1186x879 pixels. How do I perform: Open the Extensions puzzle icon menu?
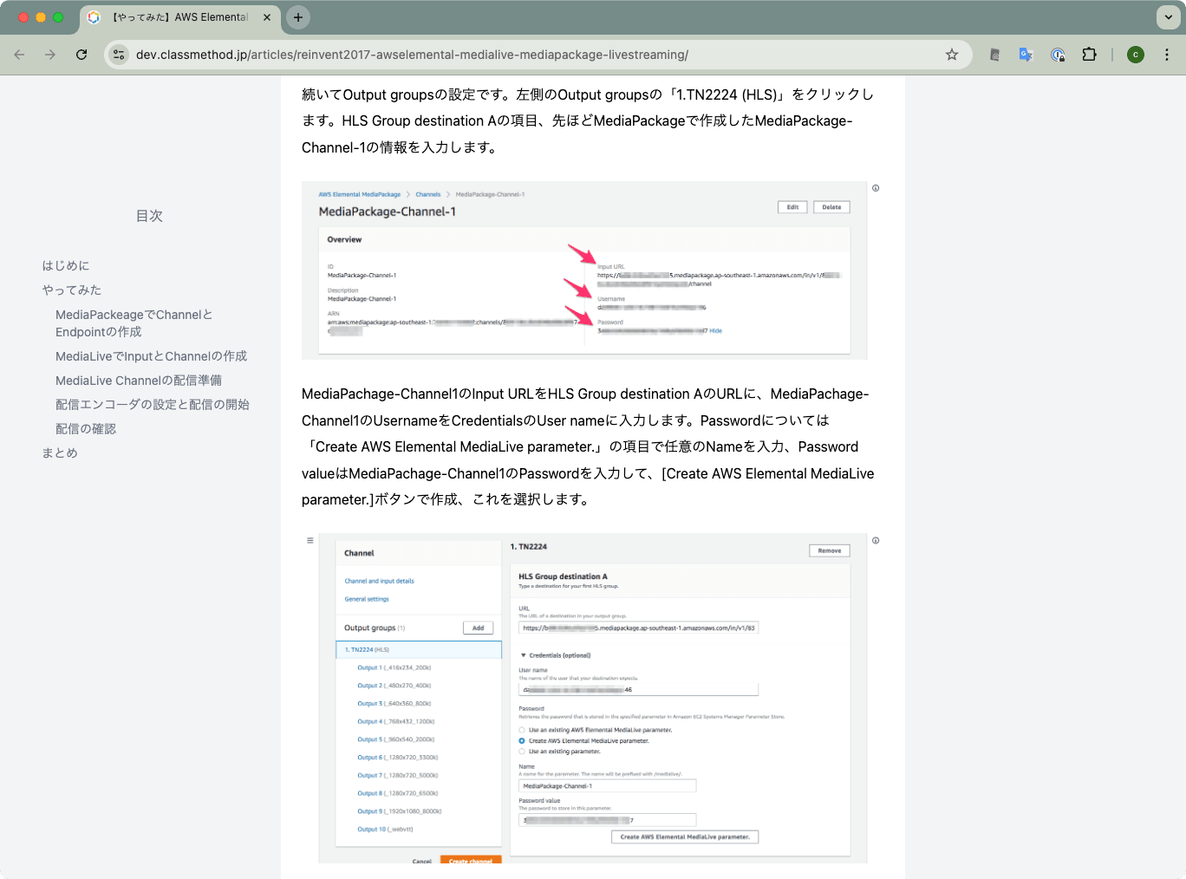pos(1090,55)
